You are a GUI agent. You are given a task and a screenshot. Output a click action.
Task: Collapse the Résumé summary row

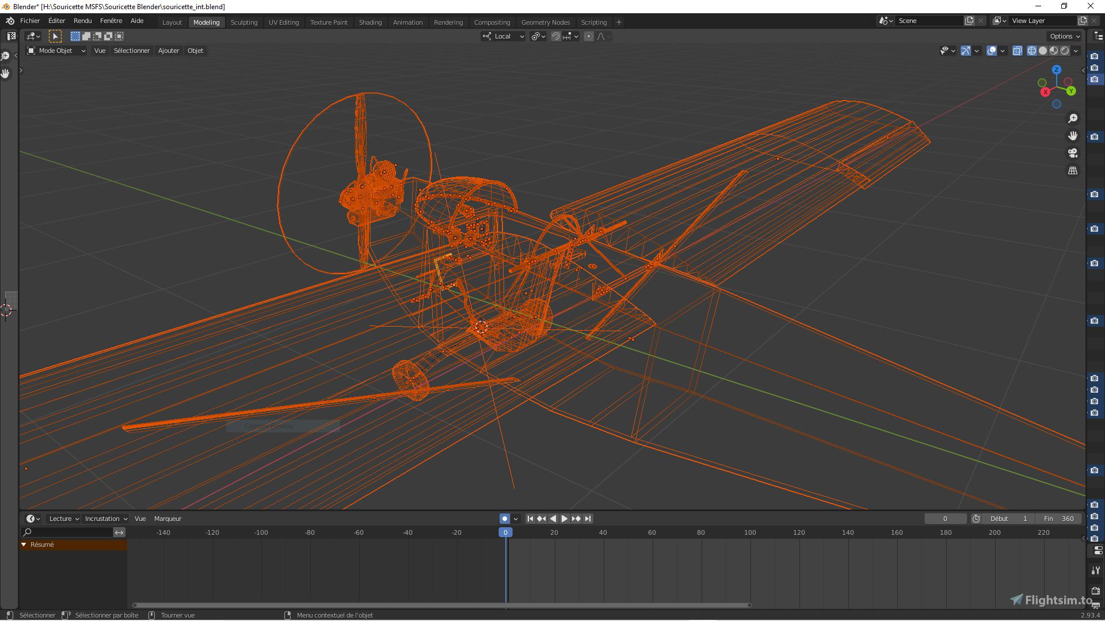point(24,545)
